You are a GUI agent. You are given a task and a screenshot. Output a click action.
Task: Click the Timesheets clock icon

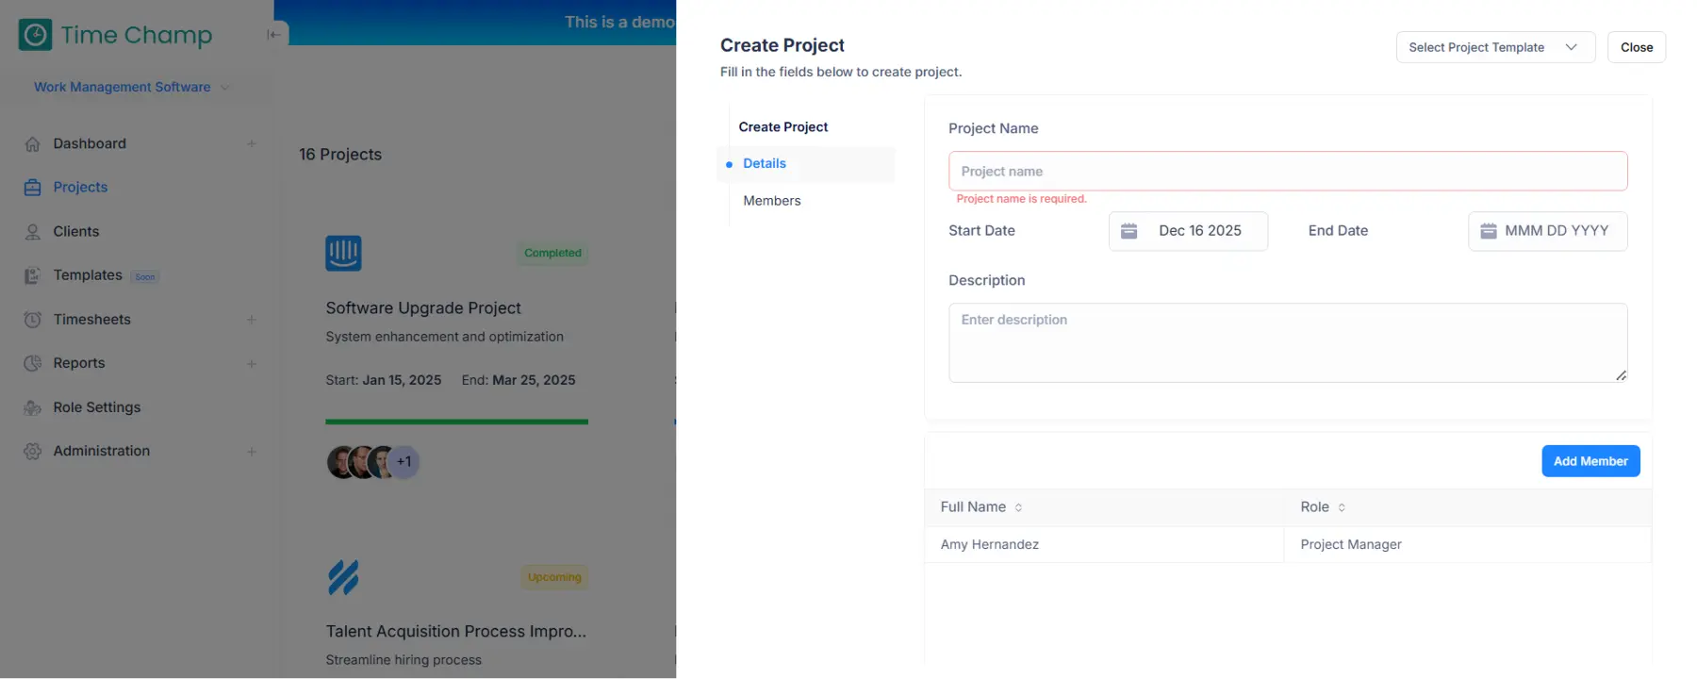[x=33, y=320]
